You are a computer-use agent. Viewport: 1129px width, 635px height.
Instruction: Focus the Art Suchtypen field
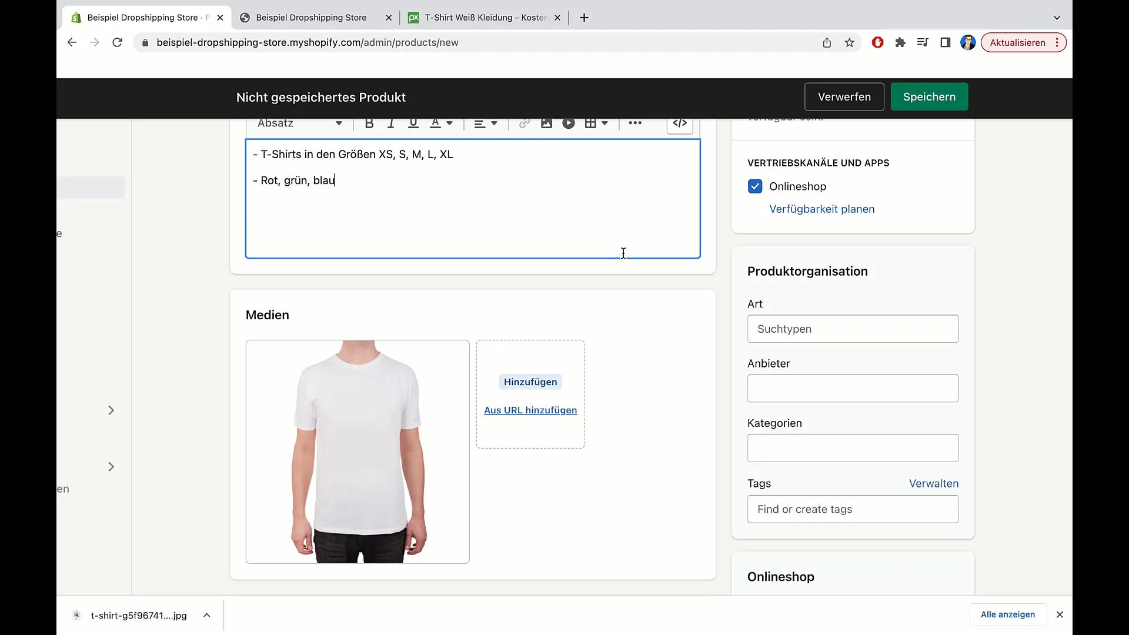853,329
